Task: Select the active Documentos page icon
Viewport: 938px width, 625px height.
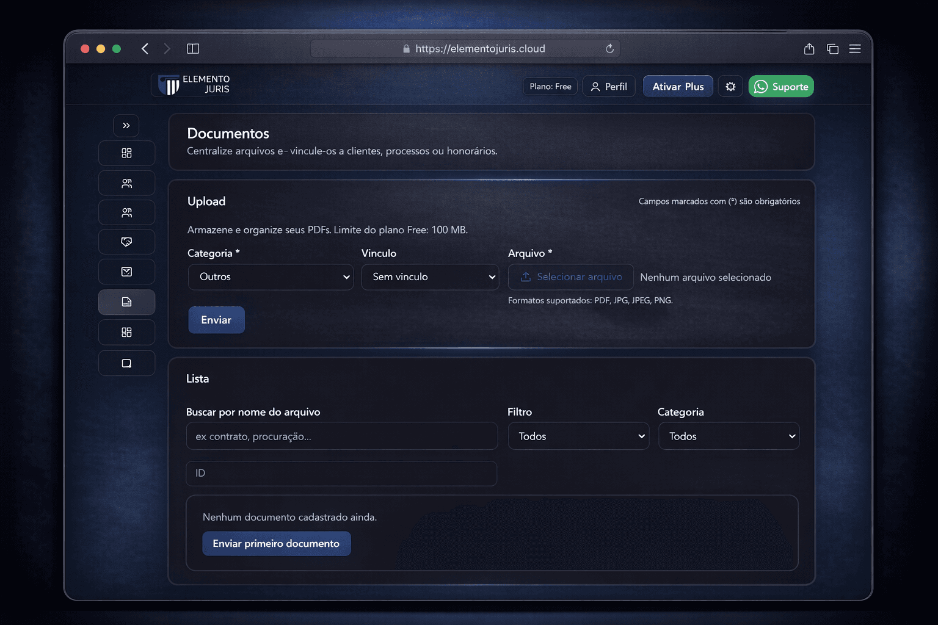Action: point(126,302)
